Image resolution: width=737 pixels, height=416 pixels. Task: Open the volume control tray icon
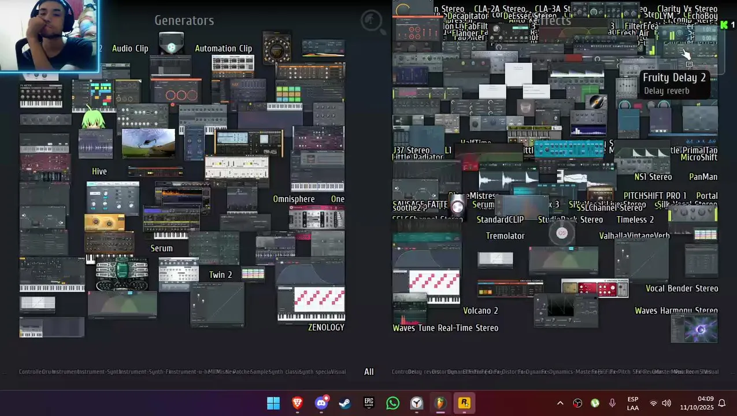pyautogui.click(x=666, y=403)
